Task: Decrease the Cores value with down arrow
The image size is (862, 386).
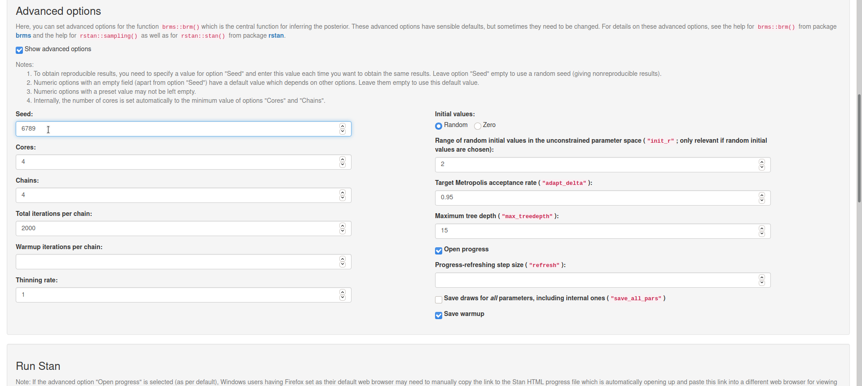Action: click(343, 165)
